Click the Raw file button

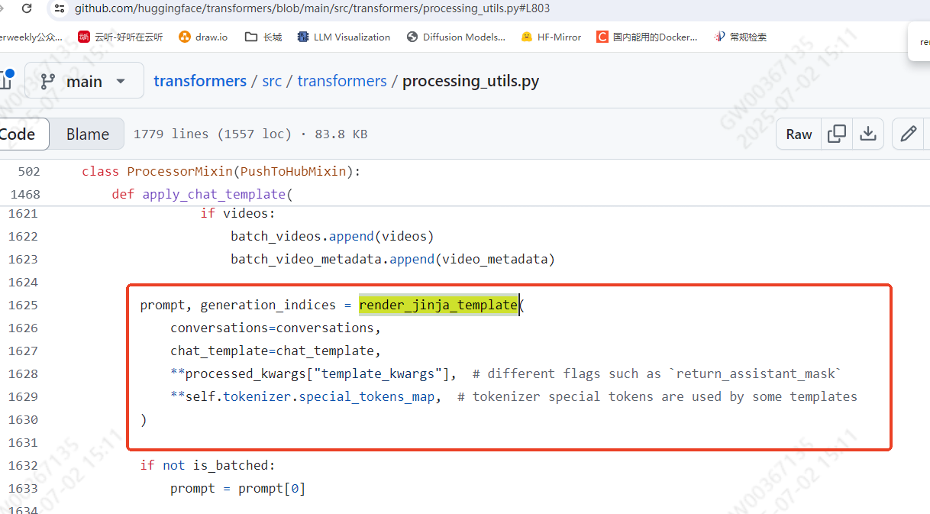pyautogui.click(x=799, y=134)
